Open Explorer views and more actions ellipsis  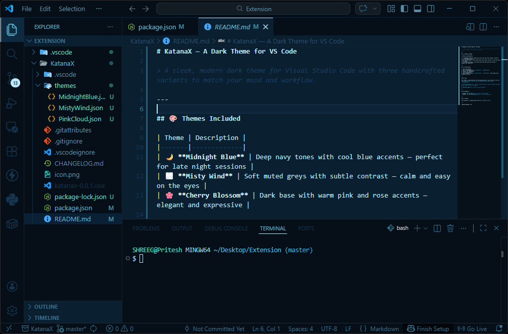coord(110,27)
